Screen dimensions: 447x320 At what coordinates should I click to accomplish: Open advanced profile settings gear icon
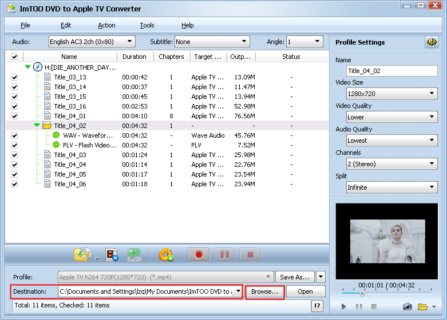tap(432, 42)
